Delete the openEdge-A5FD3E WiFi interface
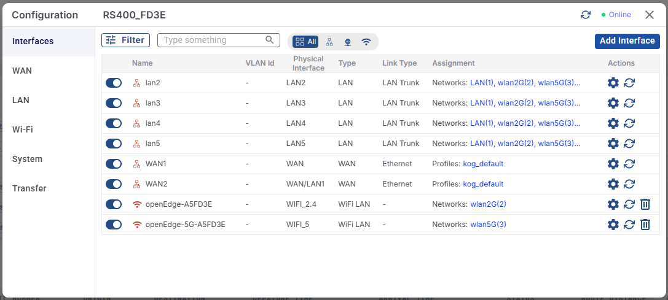 point(645,204)
